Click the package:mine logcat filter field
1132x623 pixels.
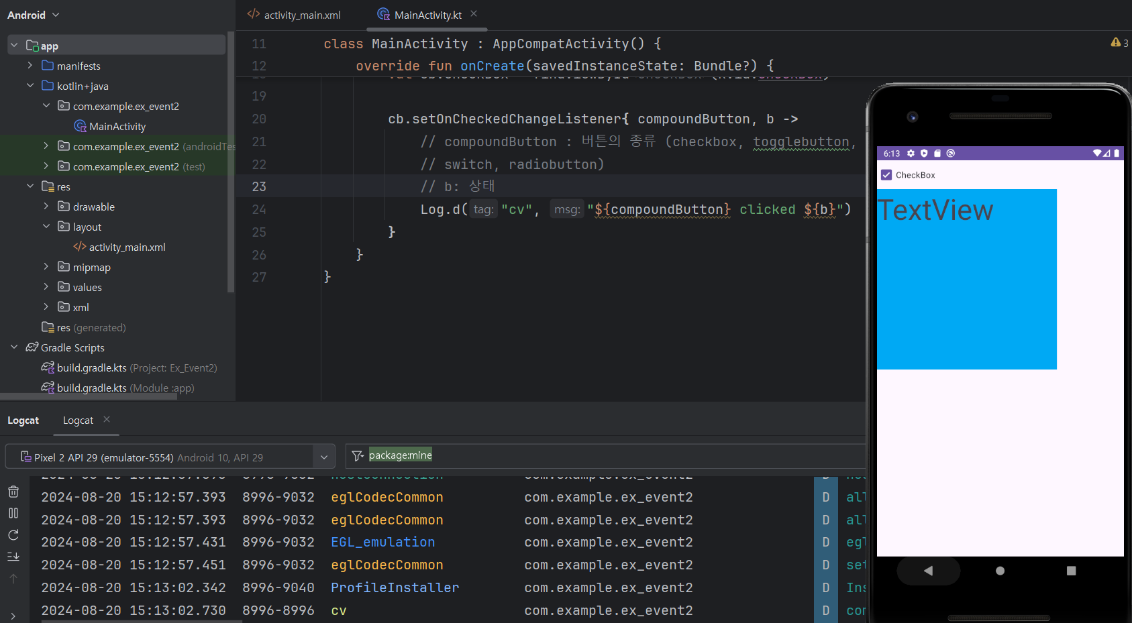pyautogui.click(x=606, y=456)
